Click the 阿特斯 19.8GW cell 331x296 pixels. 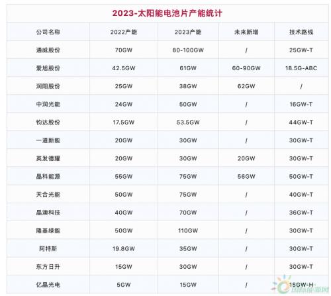click(x=124, y=249)
